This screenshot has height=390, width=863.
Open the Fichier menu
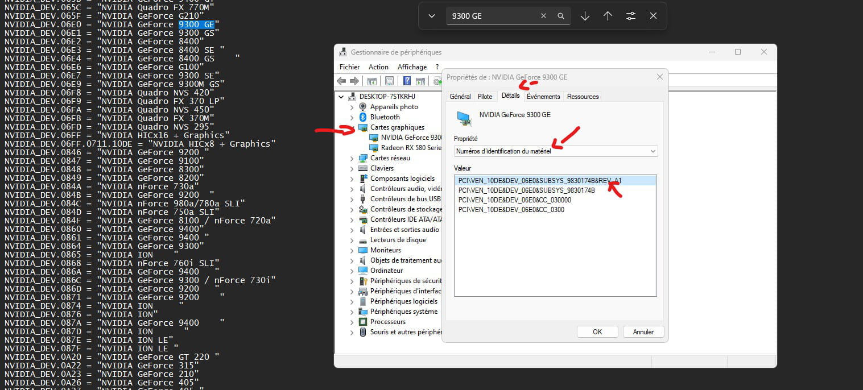tap(350, 67)
